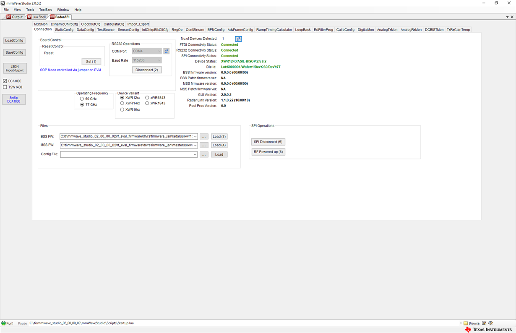
Task: Select the xWR1843 device variant
Action: coord(147,103)
